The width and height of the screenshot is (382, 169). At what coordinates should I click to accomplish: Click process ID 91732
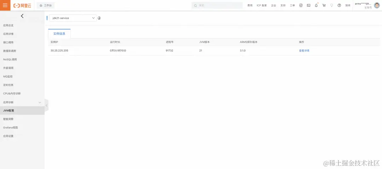169,50
